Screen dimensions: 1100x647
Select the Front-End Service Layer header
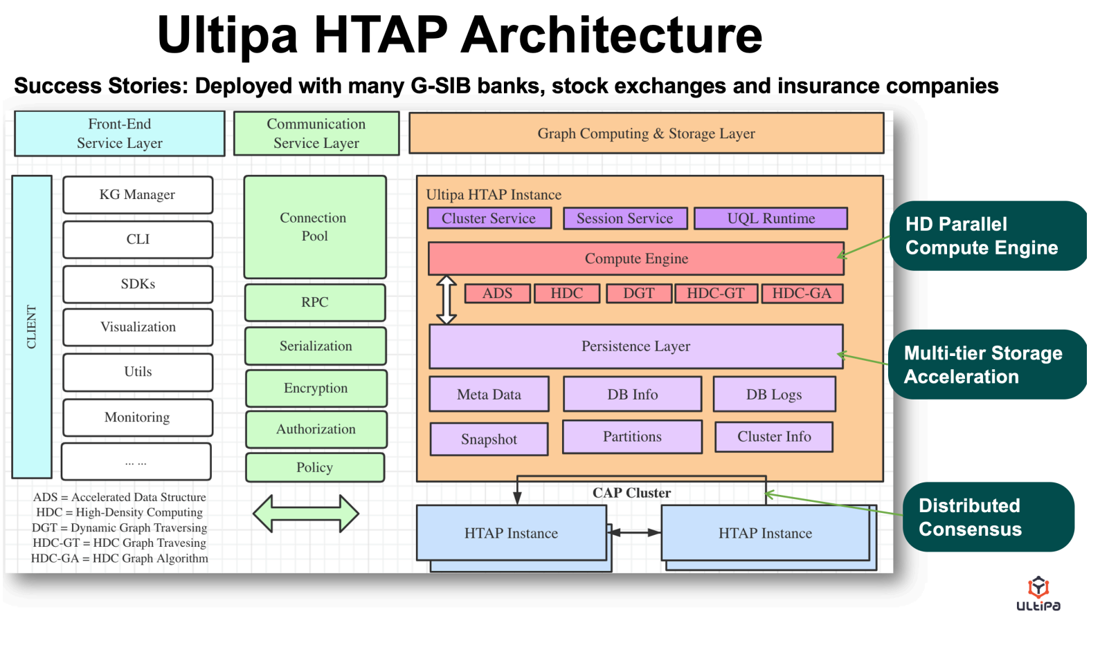click(120, 133)
